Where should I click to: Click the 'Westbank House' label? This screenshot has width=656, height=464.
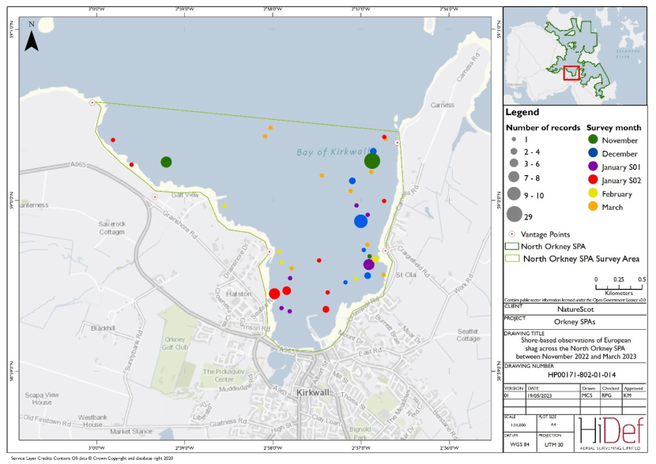pyautogui.click(x=92, y=421)
